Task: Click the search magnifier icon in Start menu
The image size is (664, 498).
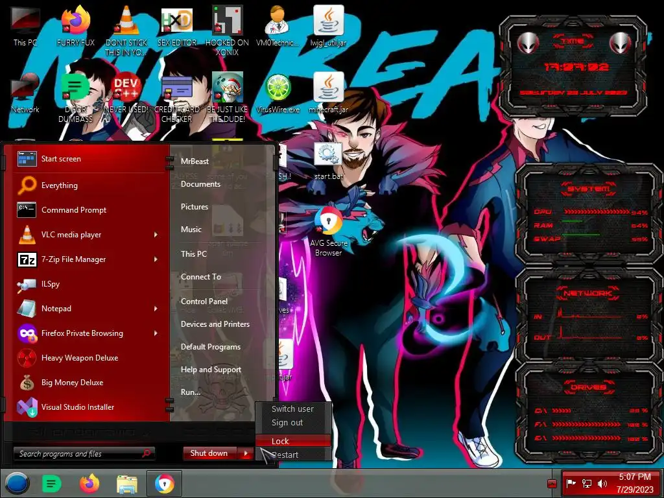Action: click(147, 453)
